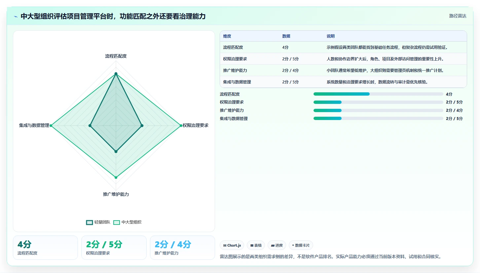
Task: Toggle the 中大型组织 legend series
Action: pyautogui.click(x=127, y=222)
